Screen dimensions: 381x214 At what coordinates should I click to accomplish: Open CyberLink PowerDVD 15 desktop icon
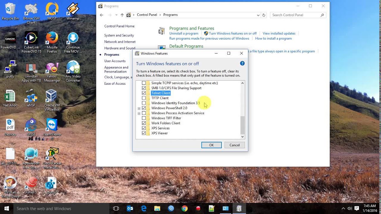point(31,42)
